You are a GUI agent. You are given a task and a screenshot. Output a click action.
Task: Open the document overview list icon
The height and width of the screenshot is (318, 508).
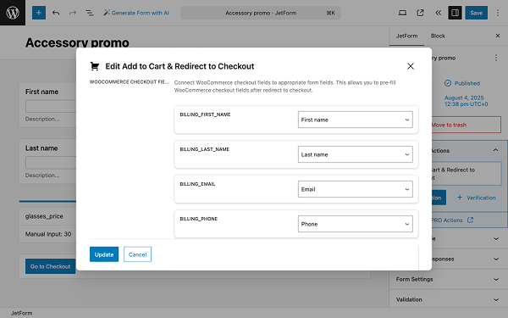[90, 13]
